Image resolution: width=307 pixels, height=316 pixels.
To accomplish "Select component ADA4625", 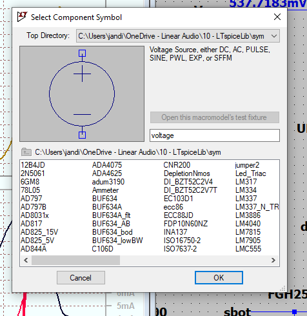I will (x=107, y=173).
